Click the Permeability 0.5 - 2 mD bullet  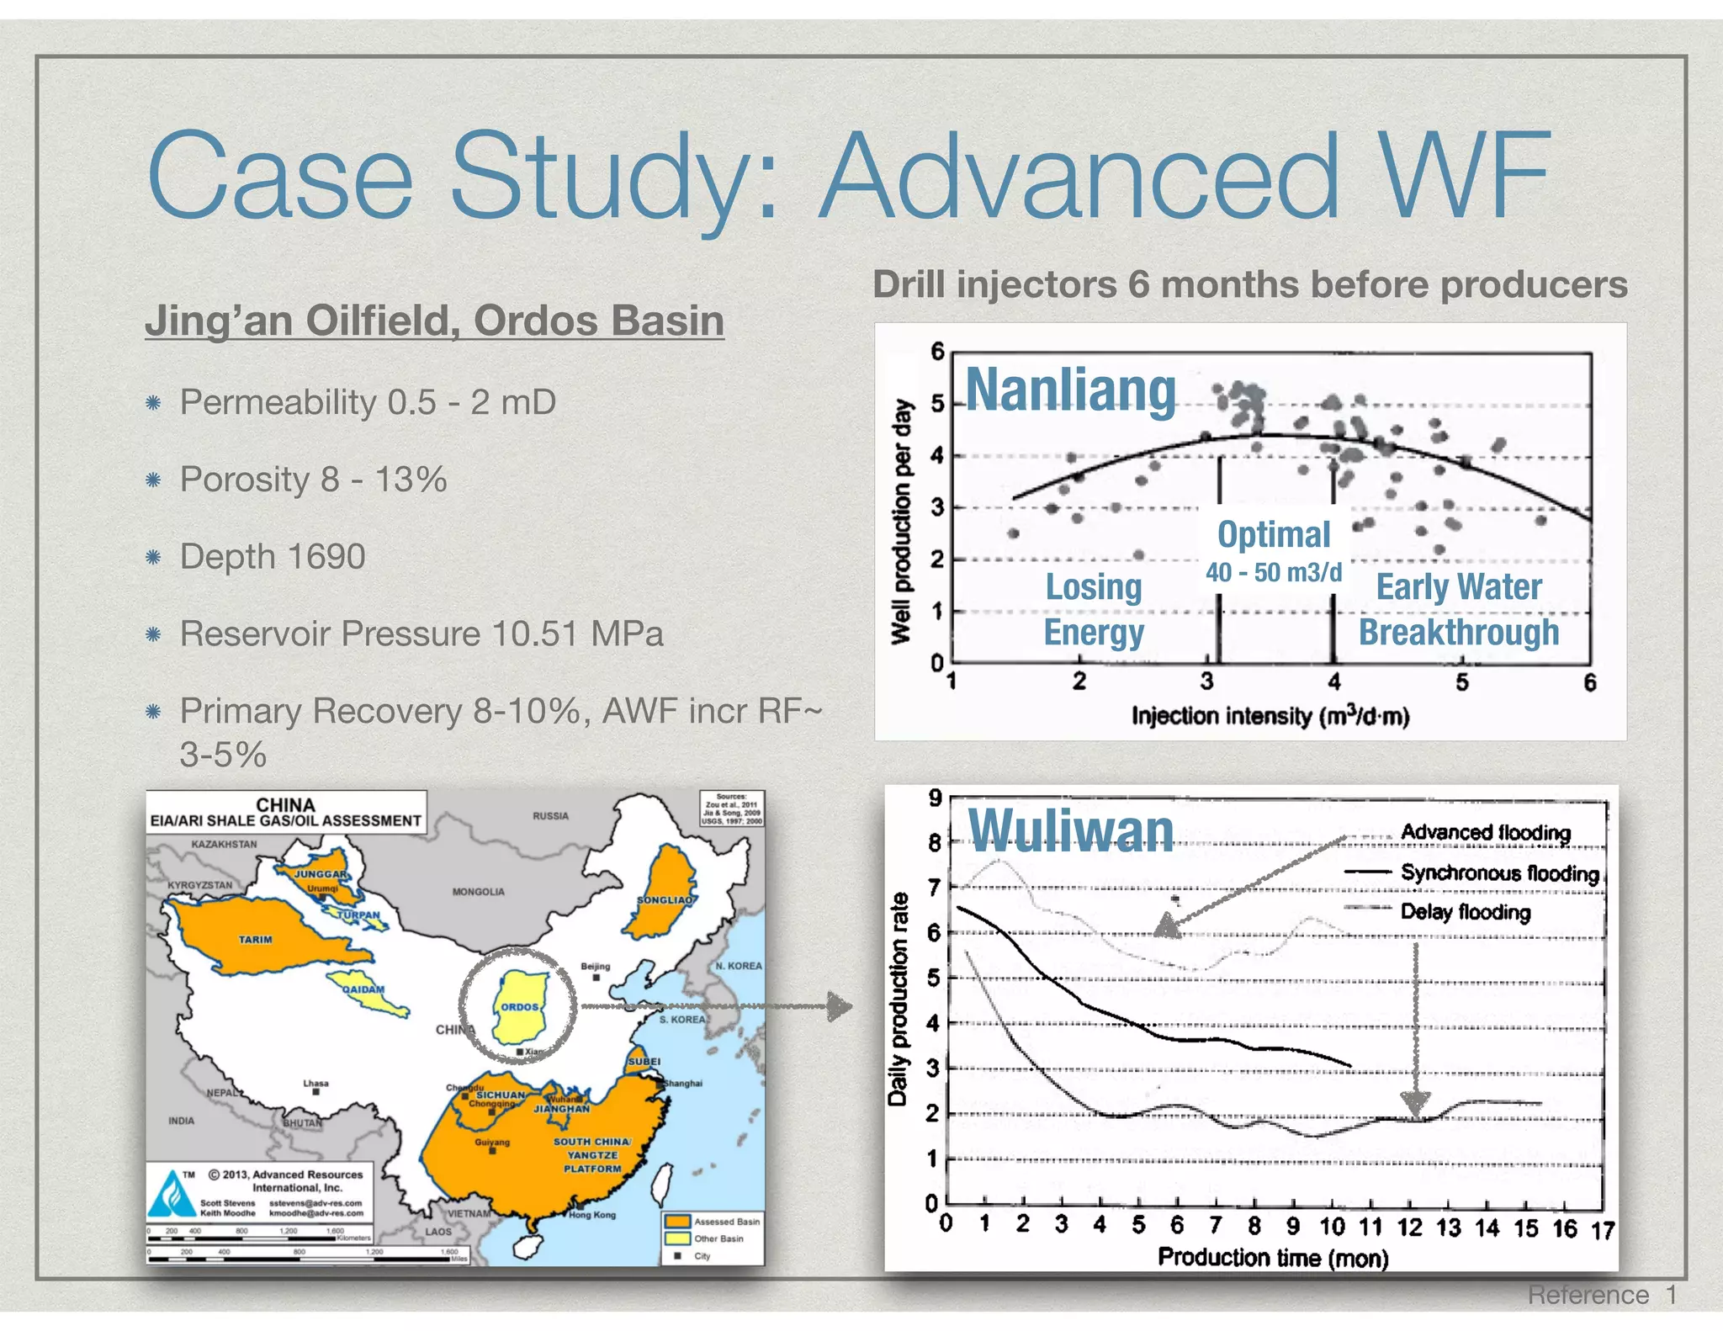368,402
